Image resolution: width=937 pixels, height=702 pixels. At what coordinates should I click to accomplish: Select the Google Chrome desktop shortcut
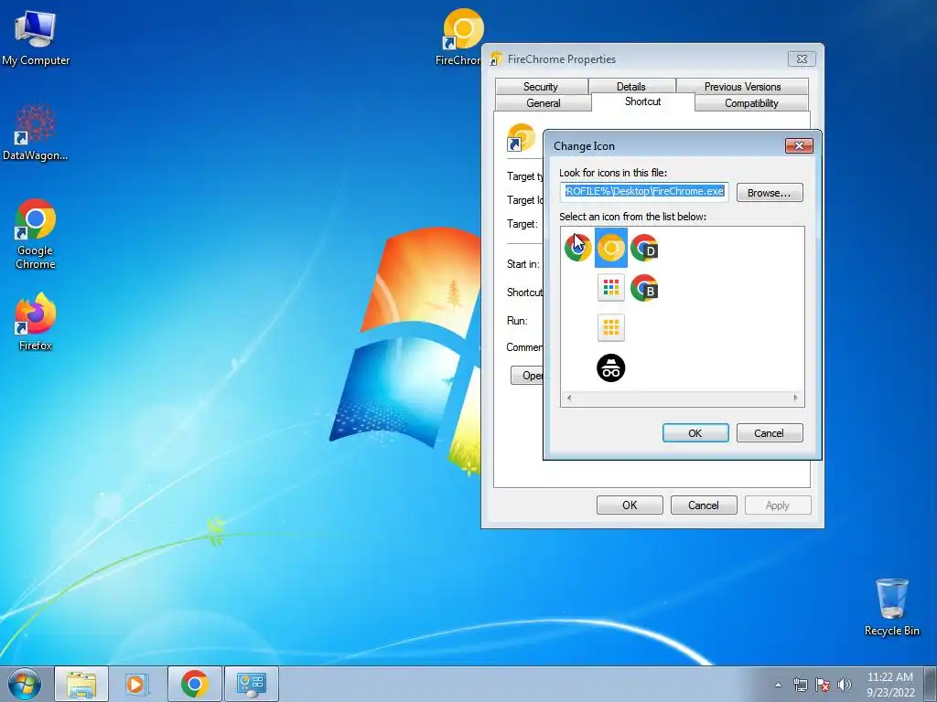(x=36, y=234)
